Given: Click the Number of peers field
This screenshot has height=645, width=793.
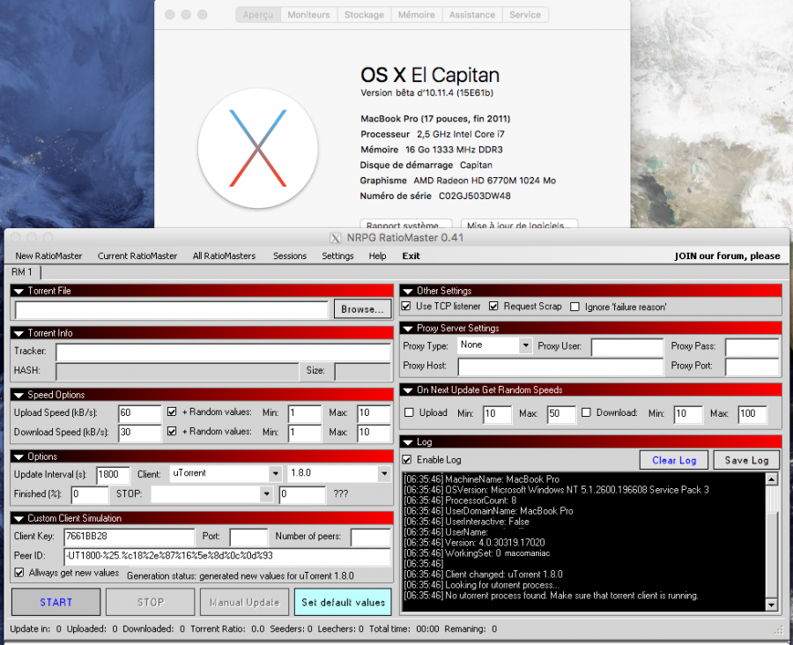Looking at the screenshot, I should 371,537.
